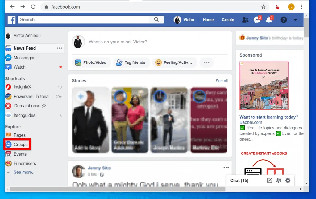Open the new message compose icon in Chat
Image resolution: width=316 pixels, height=199 pixels.
[269, 181]
